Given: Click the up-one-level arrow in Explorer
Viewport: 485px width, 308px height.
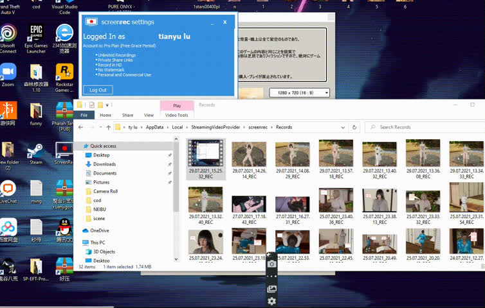Looking at the screenshot, I should 108,127.
